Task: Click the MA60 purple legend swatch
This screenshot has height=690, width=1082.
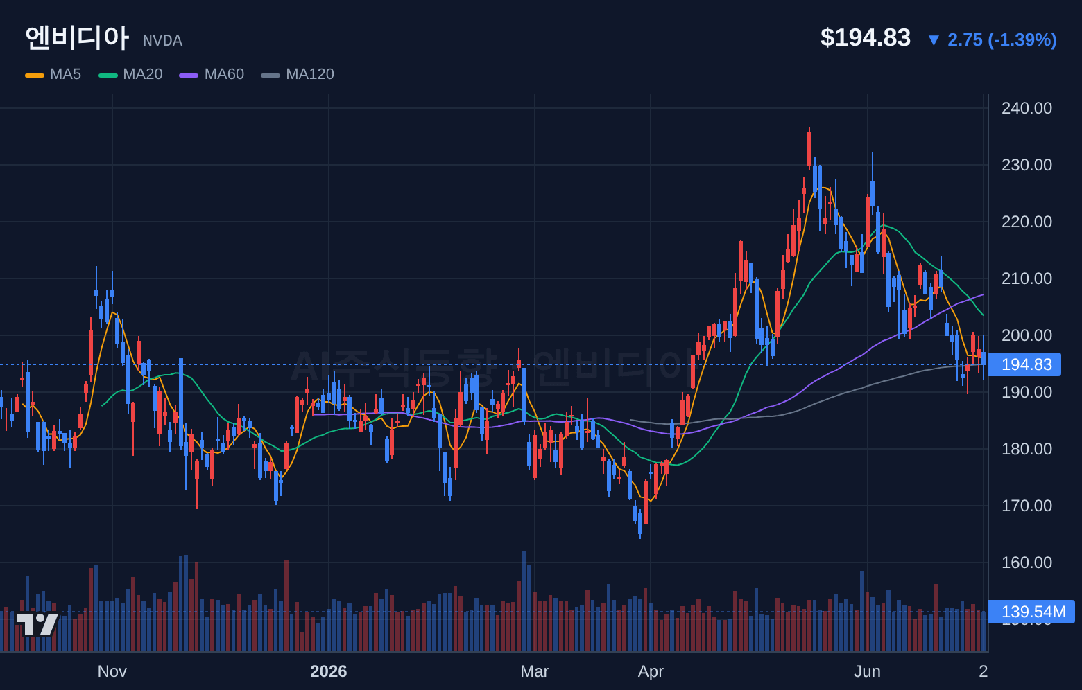Action: click(x=189, y=75)
